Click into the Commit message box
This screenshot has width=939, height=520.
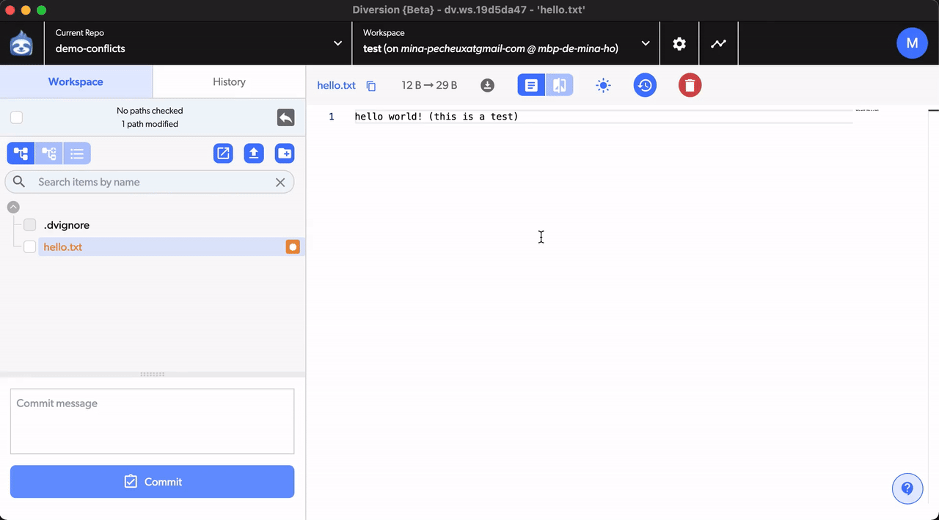[x=152, y=421]
